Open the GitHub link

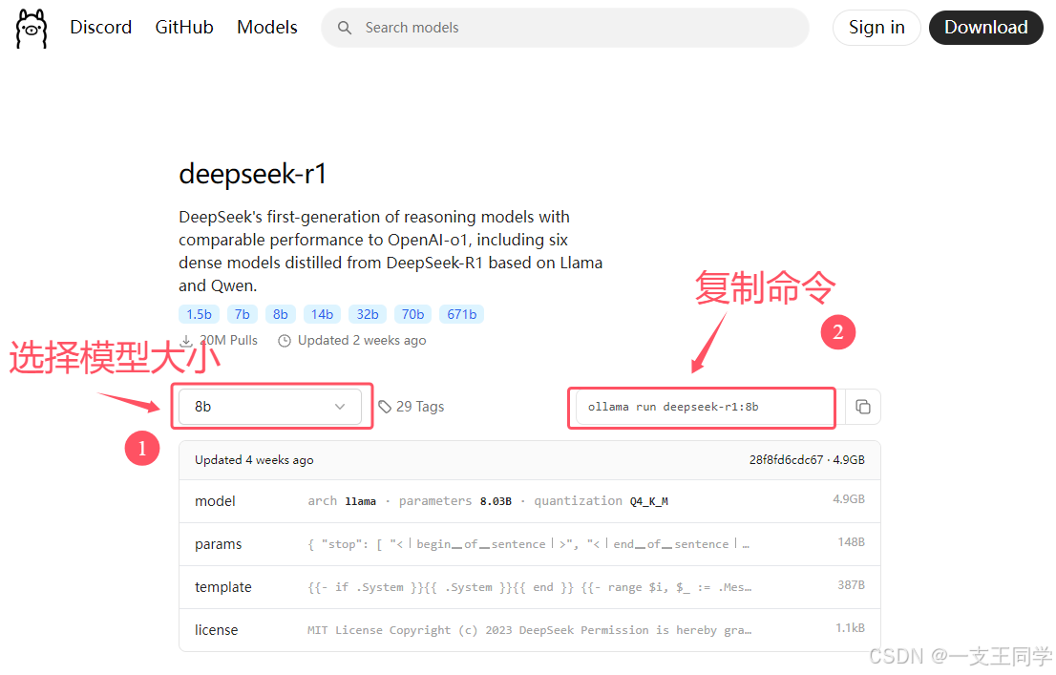click(x=184, y=27)
